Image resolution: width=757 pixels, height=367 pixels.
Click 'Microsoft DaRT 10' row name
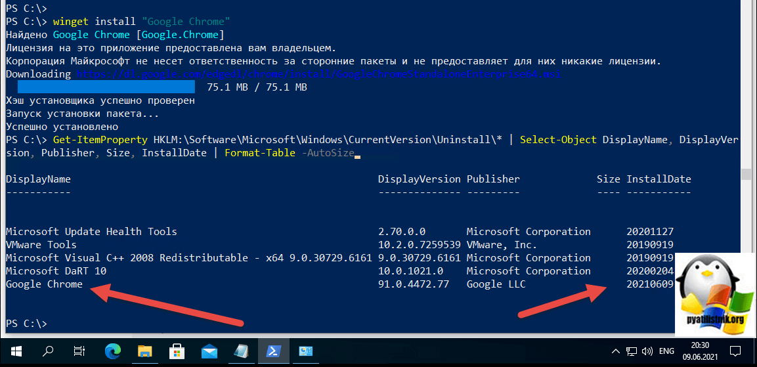tap(56, 271)
